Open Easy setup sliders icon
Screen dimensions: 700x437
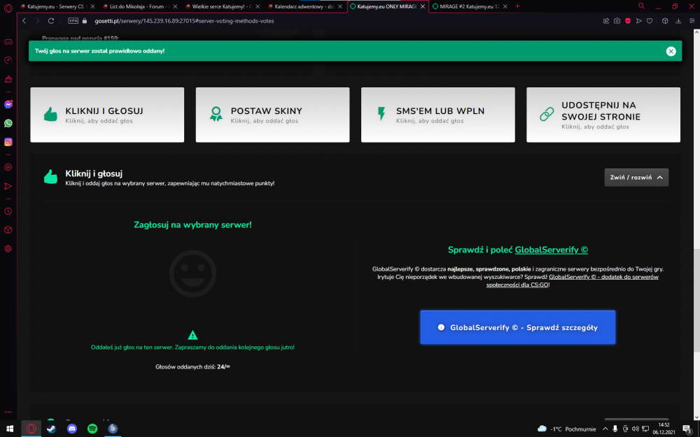[x=692, y=21]
